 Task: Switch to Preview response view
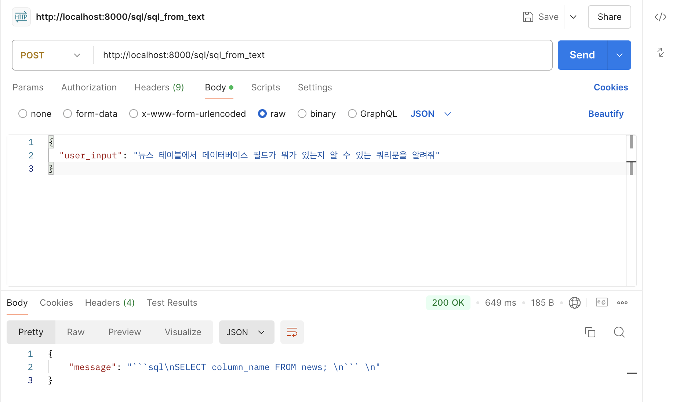pyautogui.click(x=125, y=332)
